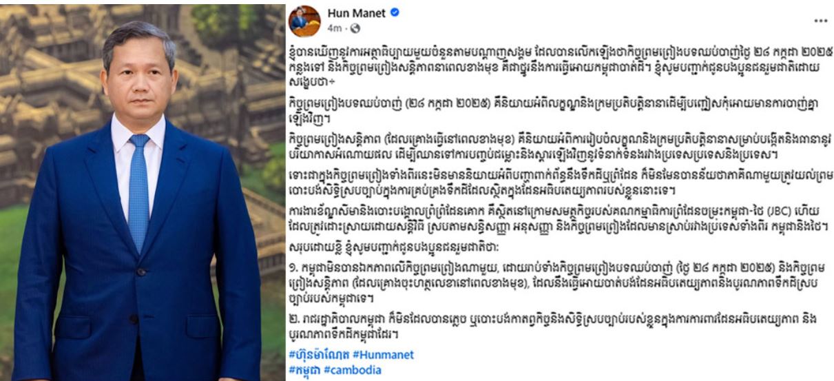
Task: Open the #ហ៊ុនម៉ាណែត hashtag
Action: pyautogui.click(x=319, y=355)
